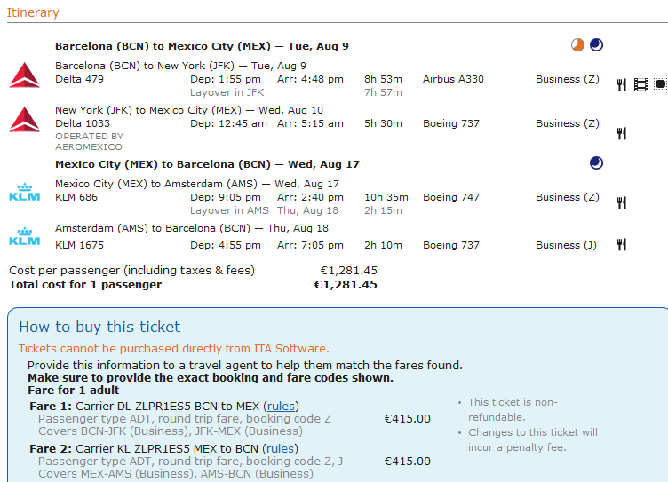Click the Delta logo for flight 479
This screenshot has height=482, width=668.
coord(24,75)
